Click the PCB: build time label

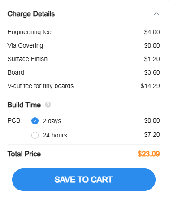coord(15,120)
